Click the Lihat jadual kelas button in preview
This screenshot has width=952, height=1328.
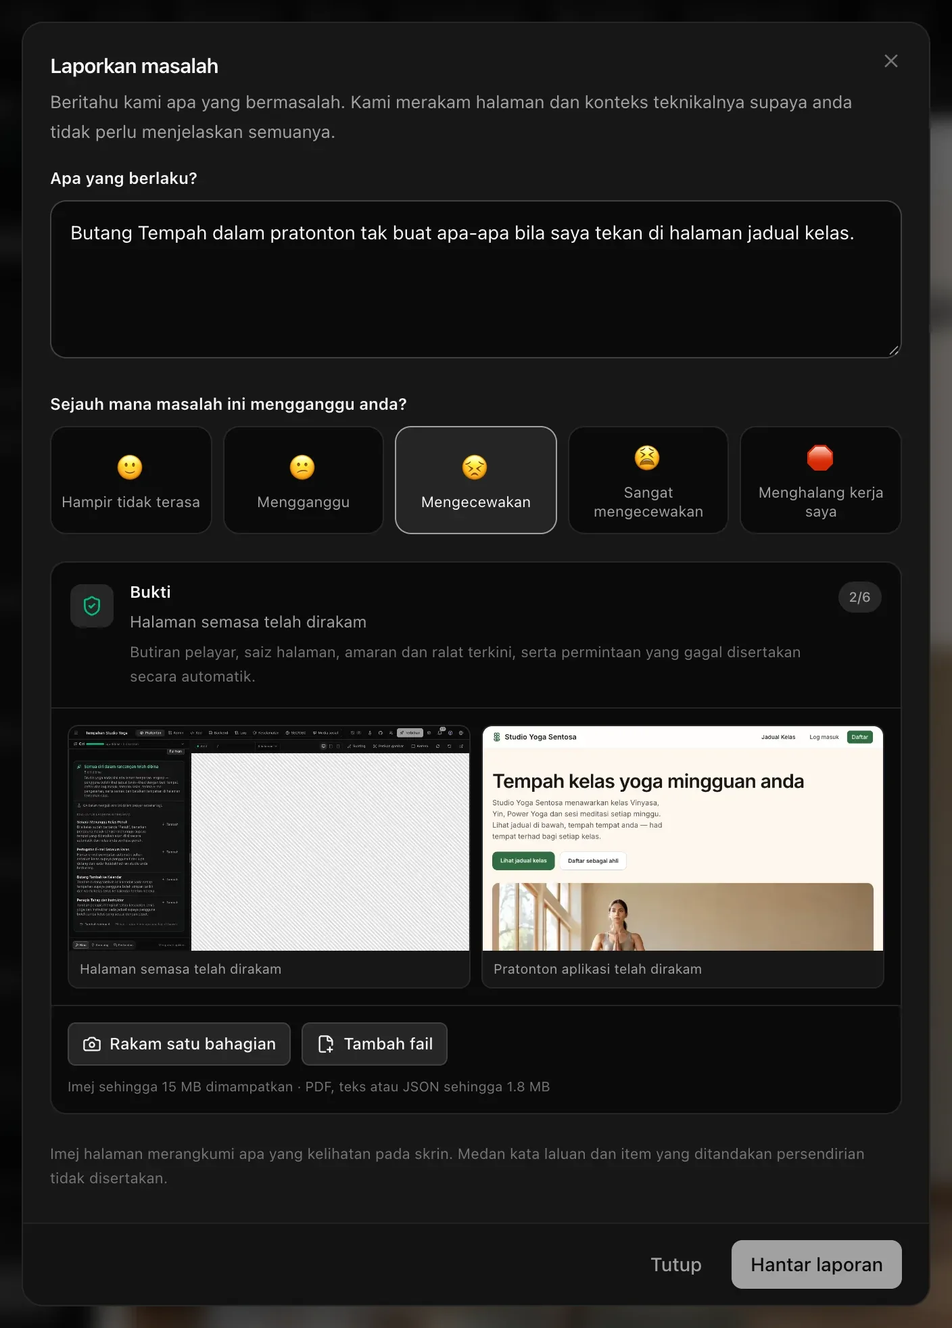523,861
